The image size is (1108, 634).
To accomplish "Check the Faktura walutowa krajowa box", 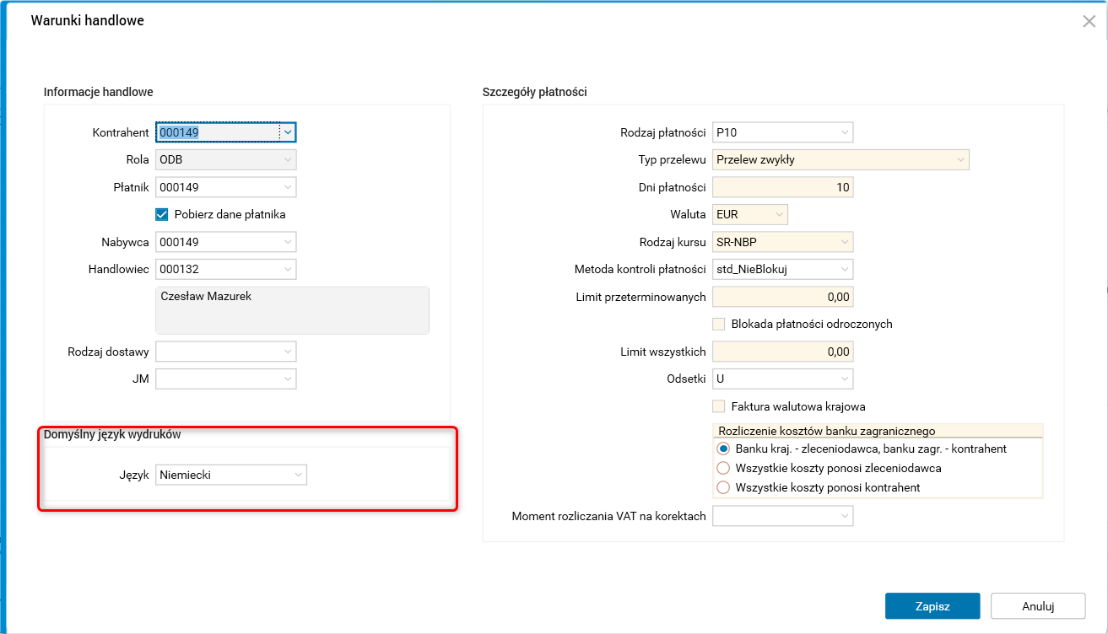I will point(719,406).
